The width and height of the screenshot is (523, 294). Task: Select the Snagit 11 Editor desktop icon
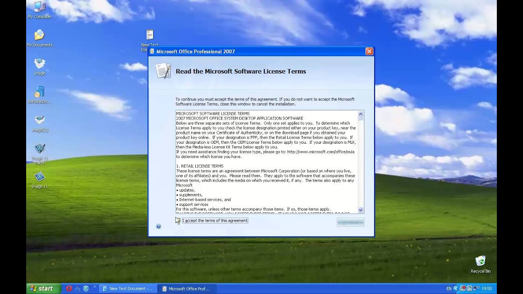coord(39,154)
